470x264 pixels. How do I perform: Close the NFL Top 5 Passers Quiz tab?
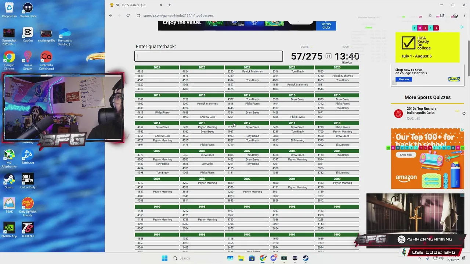pos(160,5)
